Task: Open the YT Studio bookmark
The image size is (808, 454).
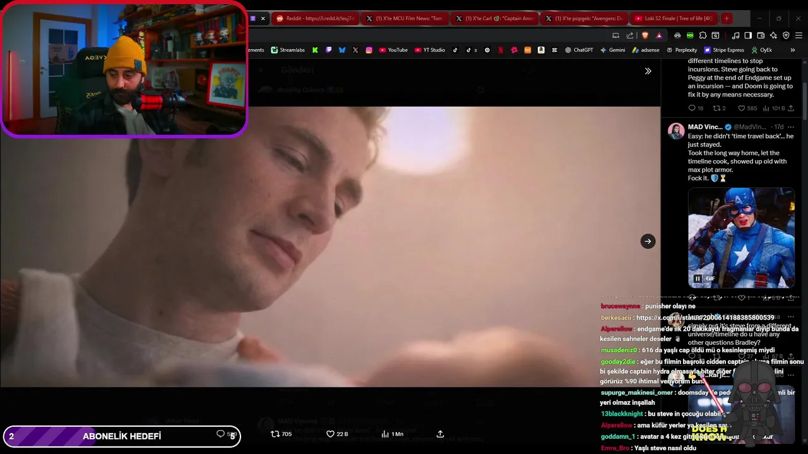Action: click(430, 50)
